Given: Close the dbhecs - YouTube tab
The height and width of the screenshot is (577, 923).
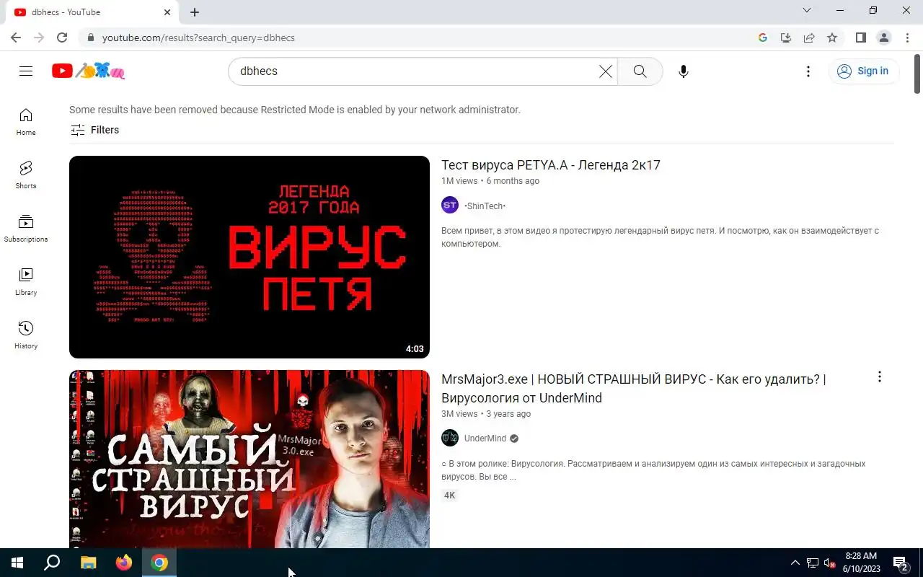Looking at the screenshot, I should (167, 12).
